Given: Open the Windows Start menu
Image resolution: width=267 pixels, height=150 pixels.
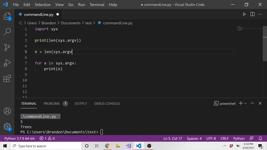Looking at the screenshot, I should pos(5,146).
